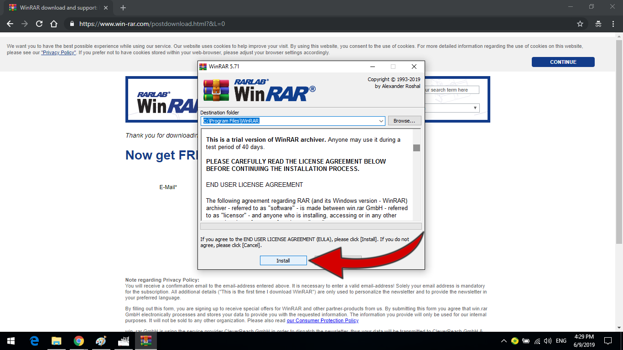Click the address bar URL

coord(152,24)
